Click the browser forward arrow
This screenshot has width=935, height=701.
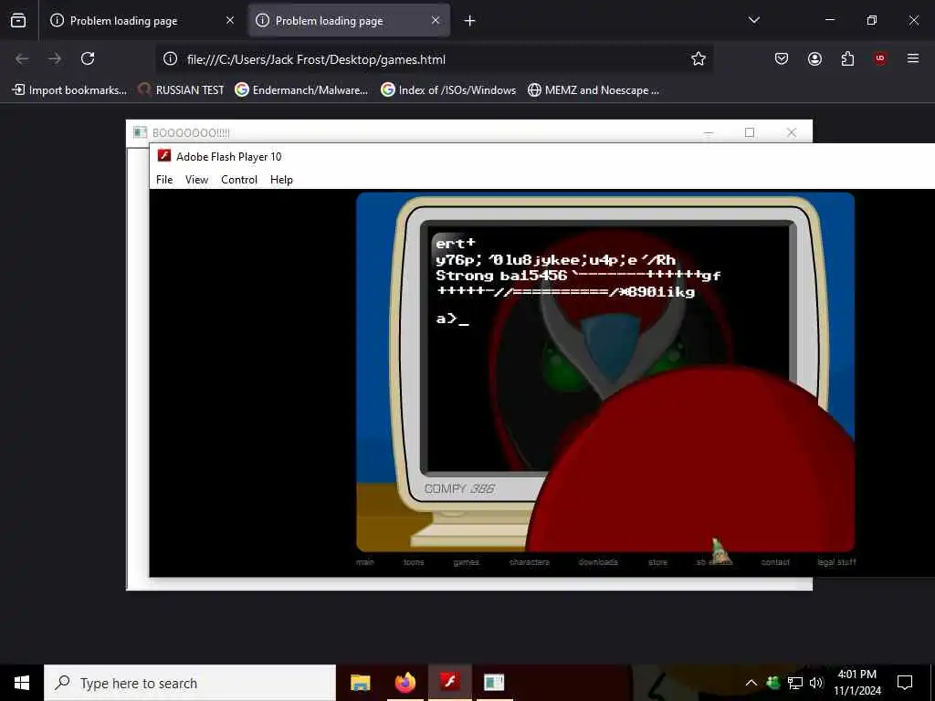point(55,58)
